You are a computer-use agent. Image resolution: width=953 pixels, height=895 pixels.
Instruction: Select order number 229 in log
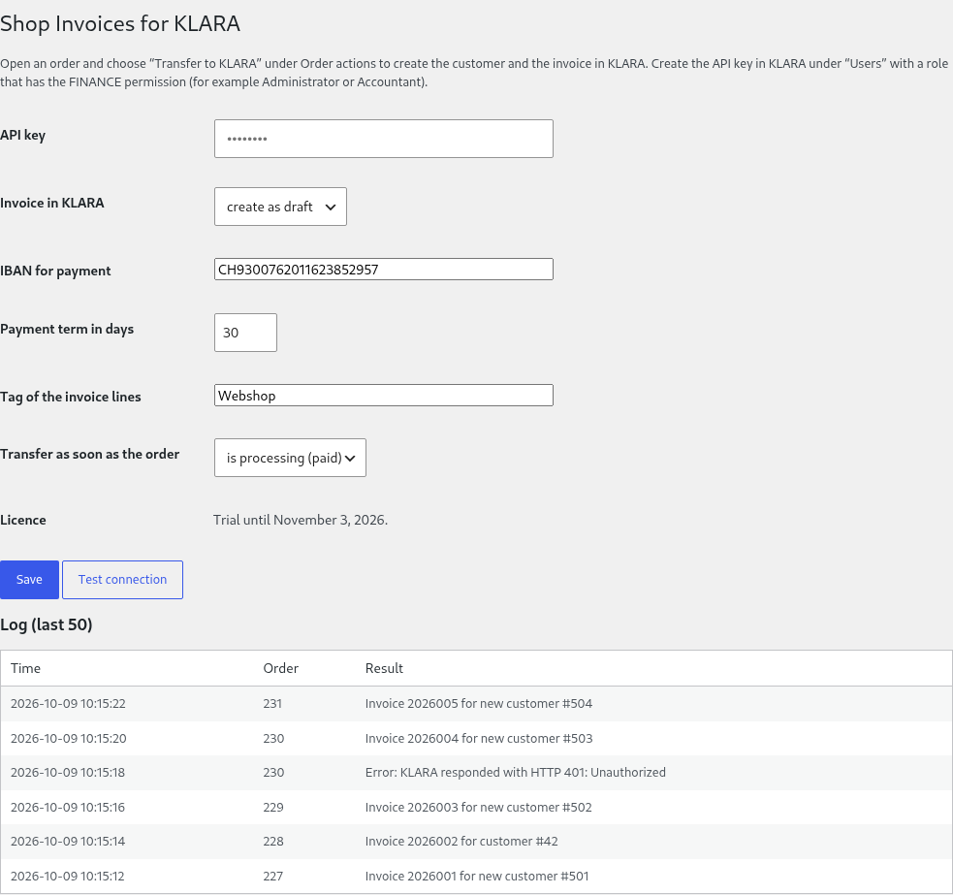[x=273, y=807]
